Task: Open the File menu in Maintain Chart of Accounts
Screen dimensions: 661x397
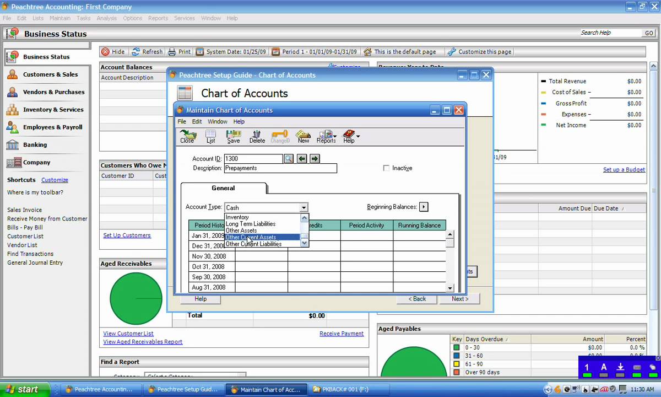Action: click(182, 121)
